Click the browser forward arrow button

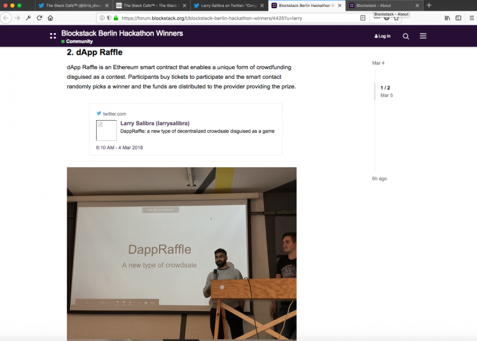tap(17, 18)
